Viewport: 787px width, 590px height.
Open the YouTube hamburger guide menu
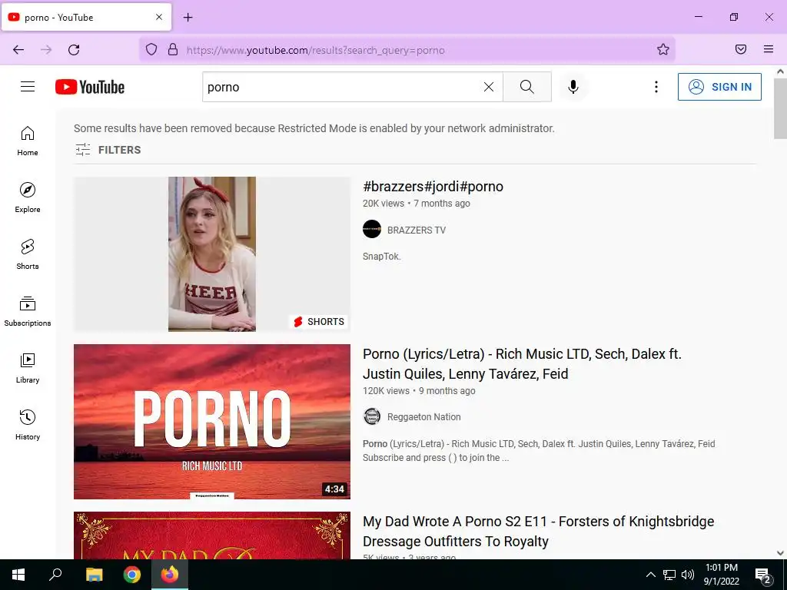coord(28,87)
